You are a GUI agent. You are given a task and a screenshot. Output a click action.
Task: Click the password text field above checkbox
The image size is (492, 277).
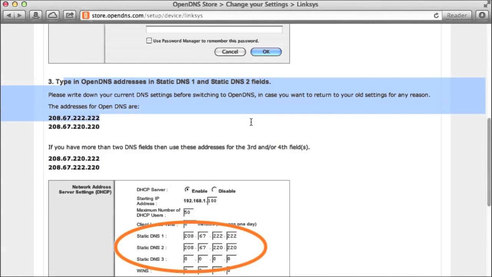coord(214,30)
